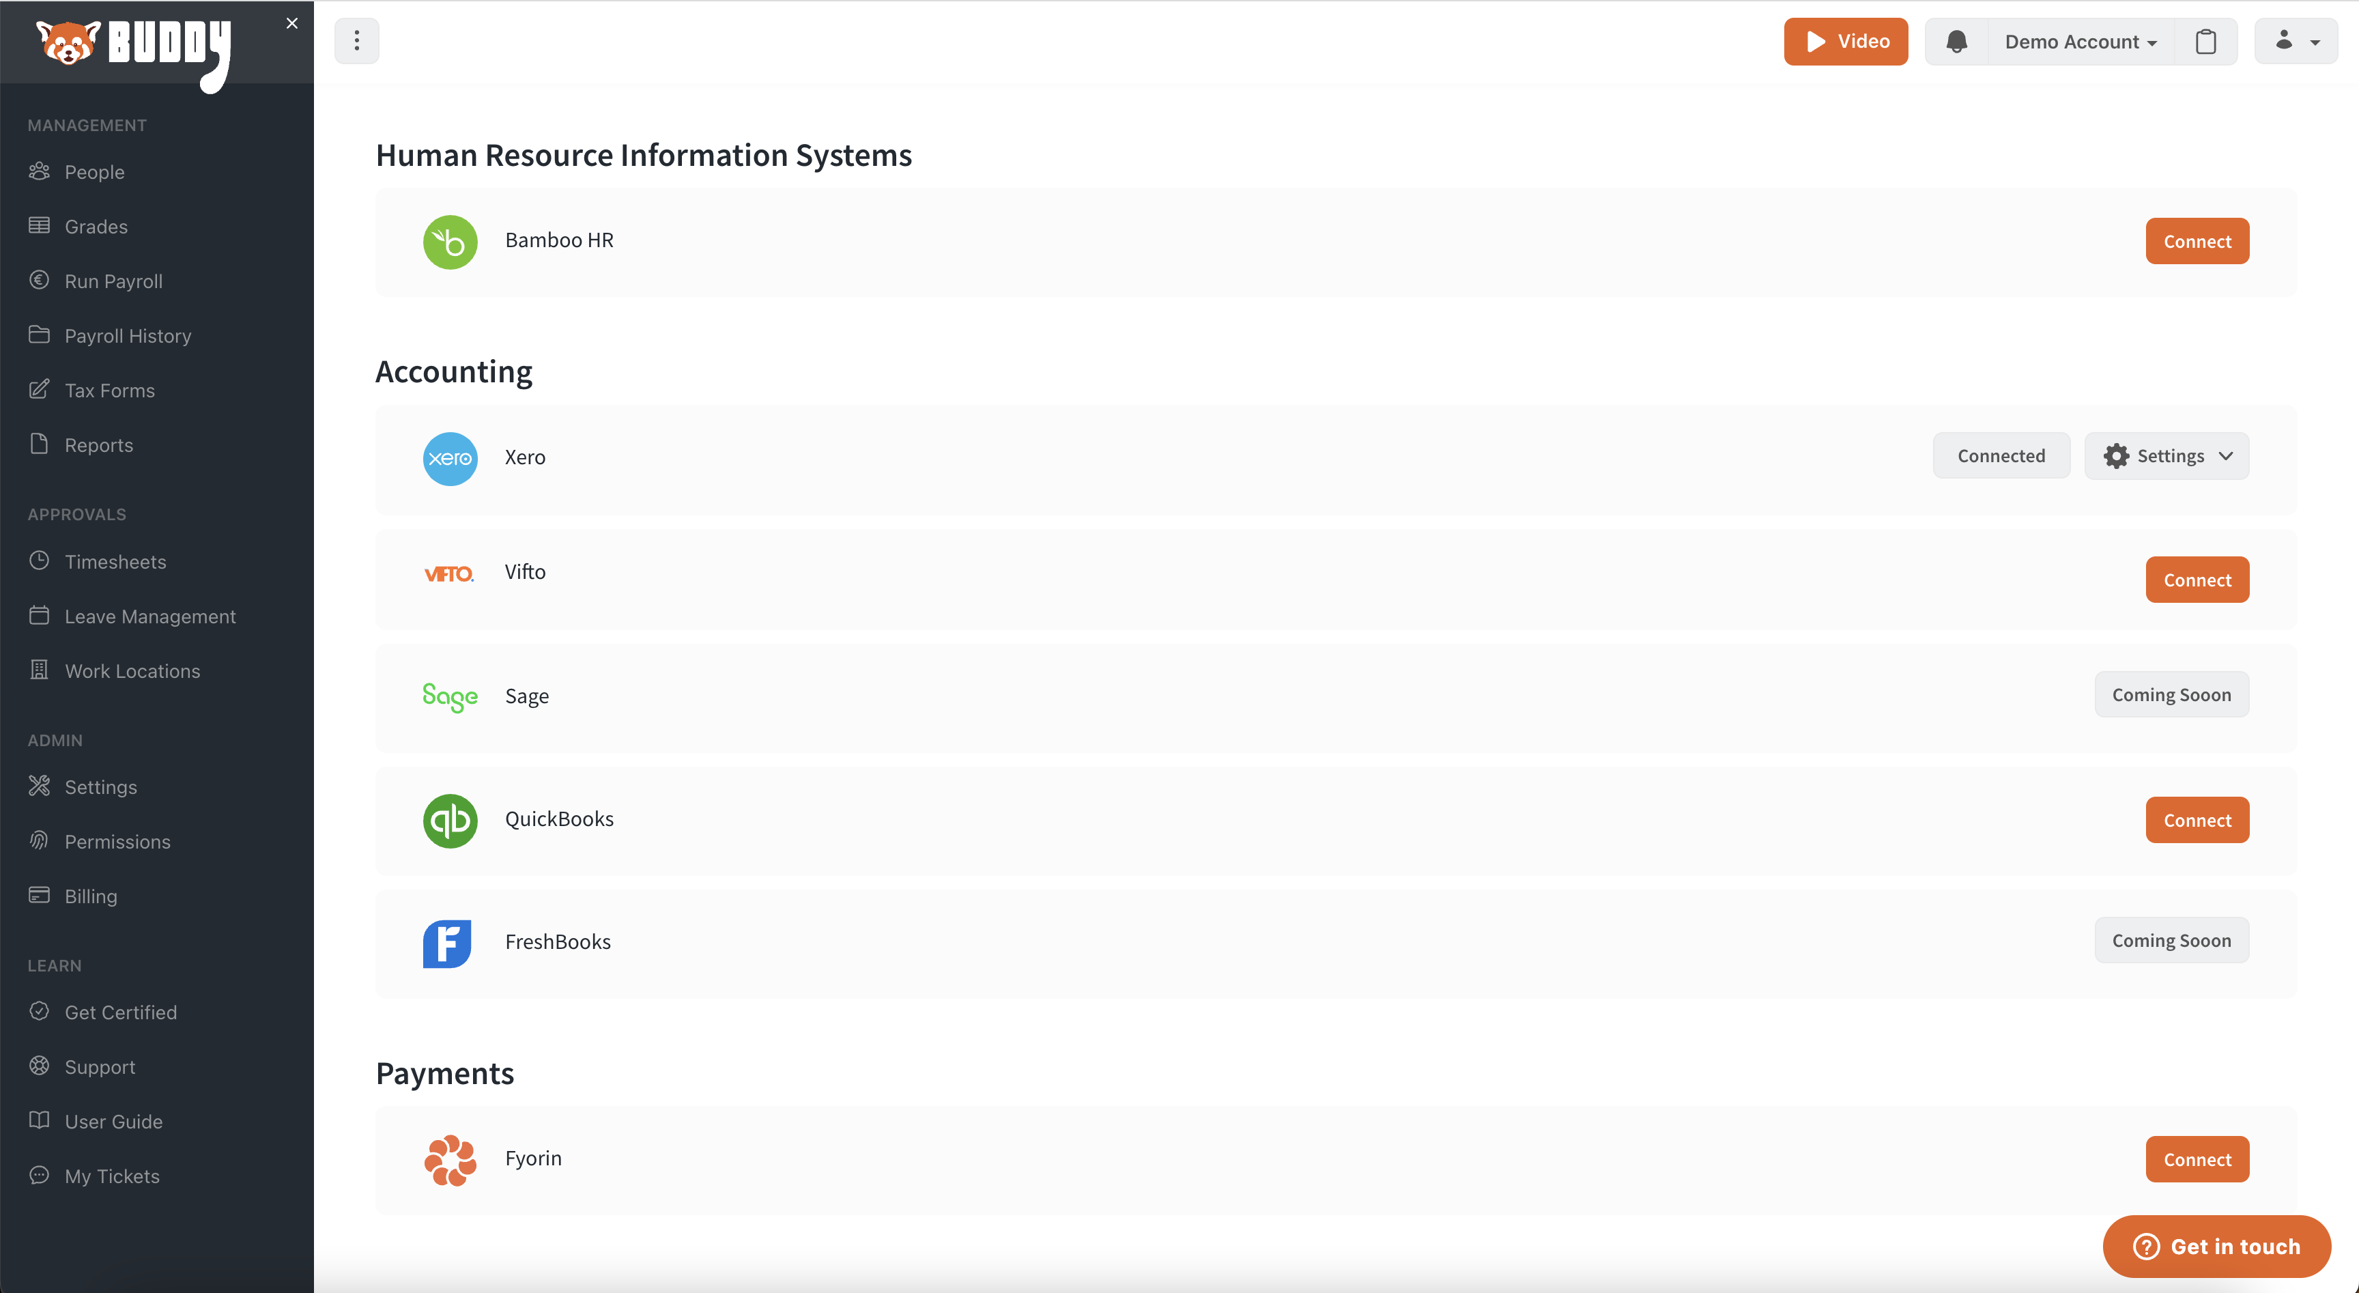Click FreshBooks Coming Sooon button
This screenshot has height=1293, width=2359.
[x=2171, y=941]
